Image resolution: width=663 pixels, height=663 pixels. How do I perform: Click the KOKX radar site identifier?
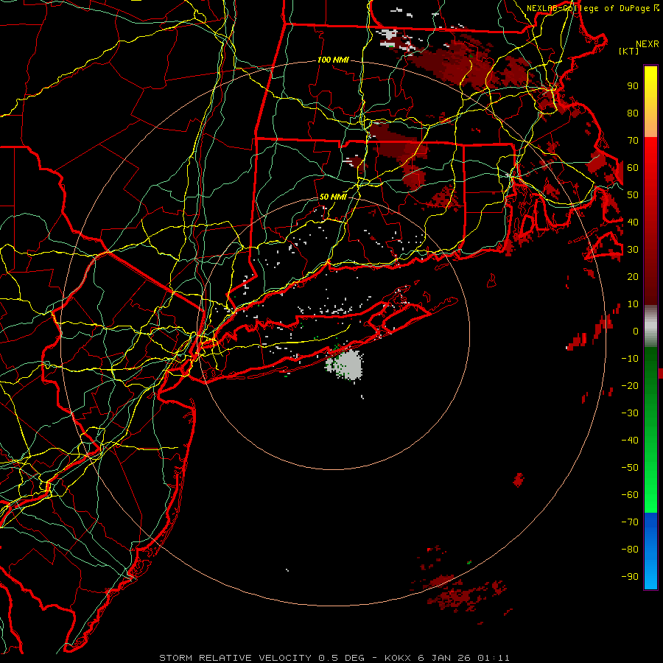click(x=398, y=658)
